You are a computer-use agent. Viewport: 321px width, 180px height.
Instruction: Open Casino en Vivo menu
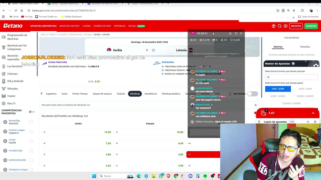click(102, 26)
